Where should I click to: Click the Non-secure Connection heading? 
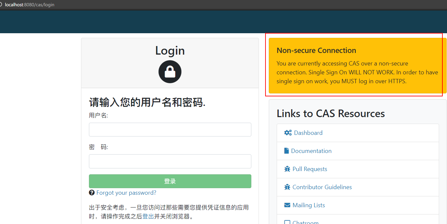click(316, 50)
